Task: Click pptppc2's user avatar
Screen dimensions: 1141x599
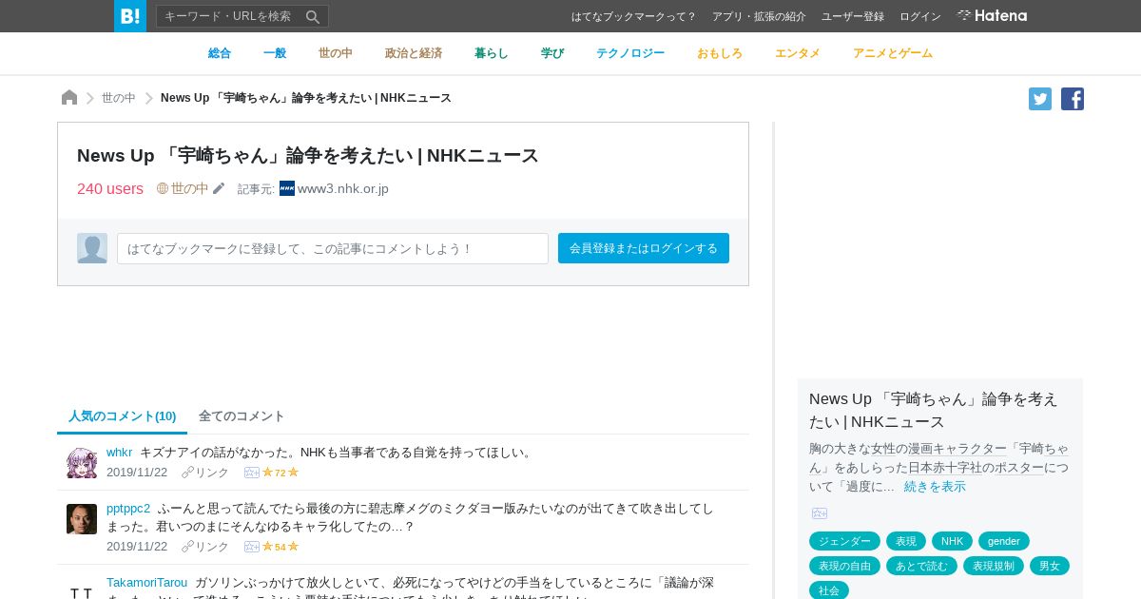Action: (82, 519)
